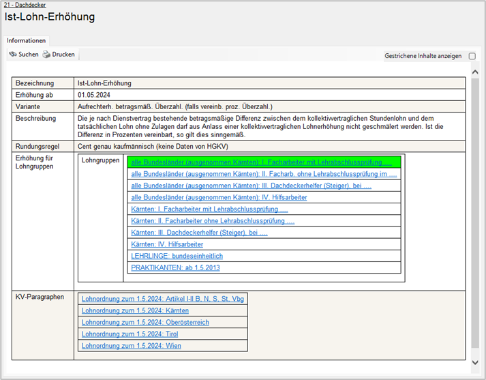
Task: Open LEHRLINGE: bundeseinheitlich link
Action: click(x=177, y=256)
